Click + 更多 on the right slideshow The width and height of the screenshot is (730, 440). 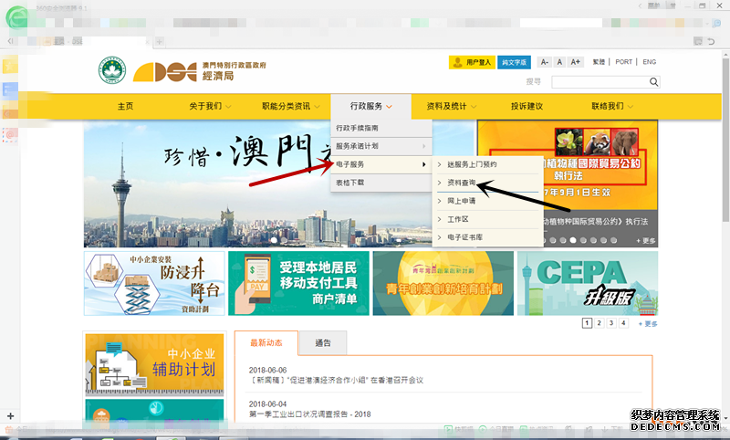pyautogui.click(x=646, y=241)
